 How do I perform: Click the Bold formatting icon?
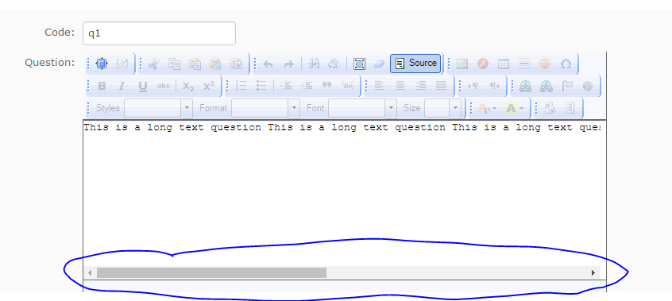(x=102, y=86)
